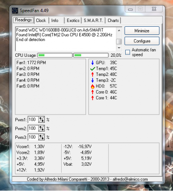Enable the Automatic fan speed checkbox
The image size is (173, 191).
pos(128,53)
